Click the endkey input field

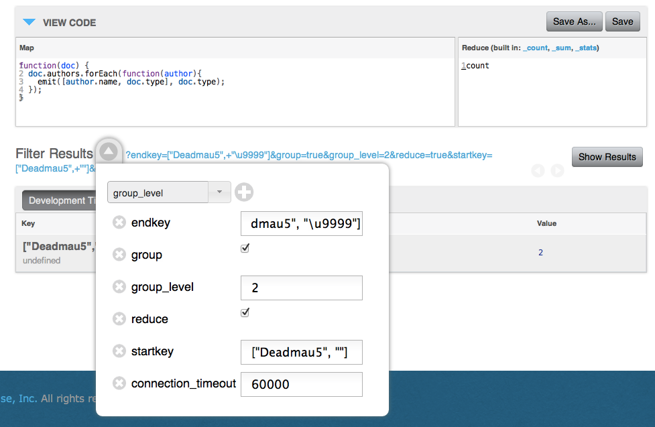point(301,223)
